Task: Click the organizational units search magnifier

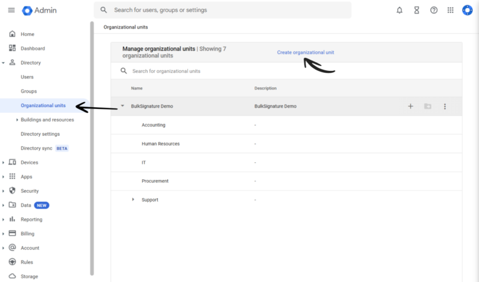Action: tap(123, 71)
